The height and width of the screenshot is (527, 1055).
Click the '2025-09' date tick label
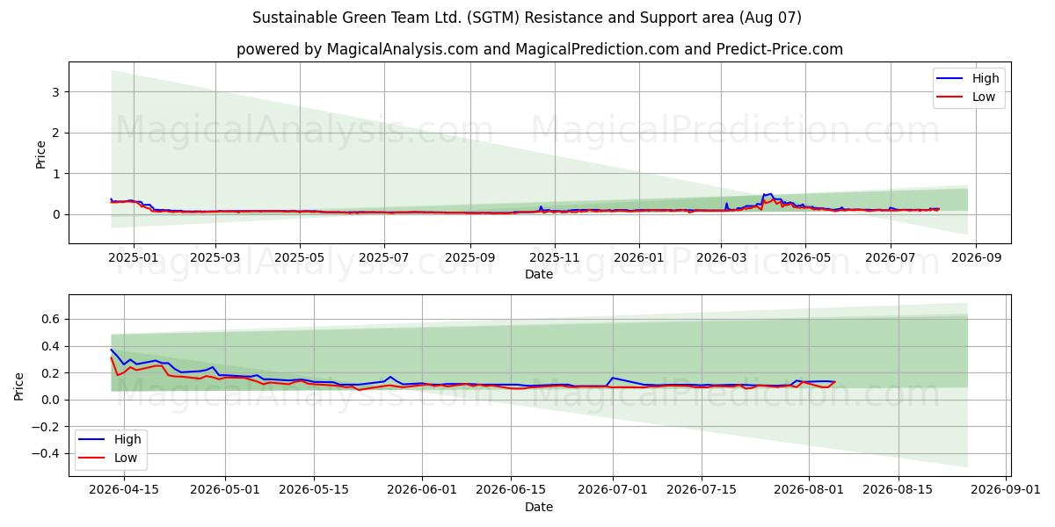(469, 257)
